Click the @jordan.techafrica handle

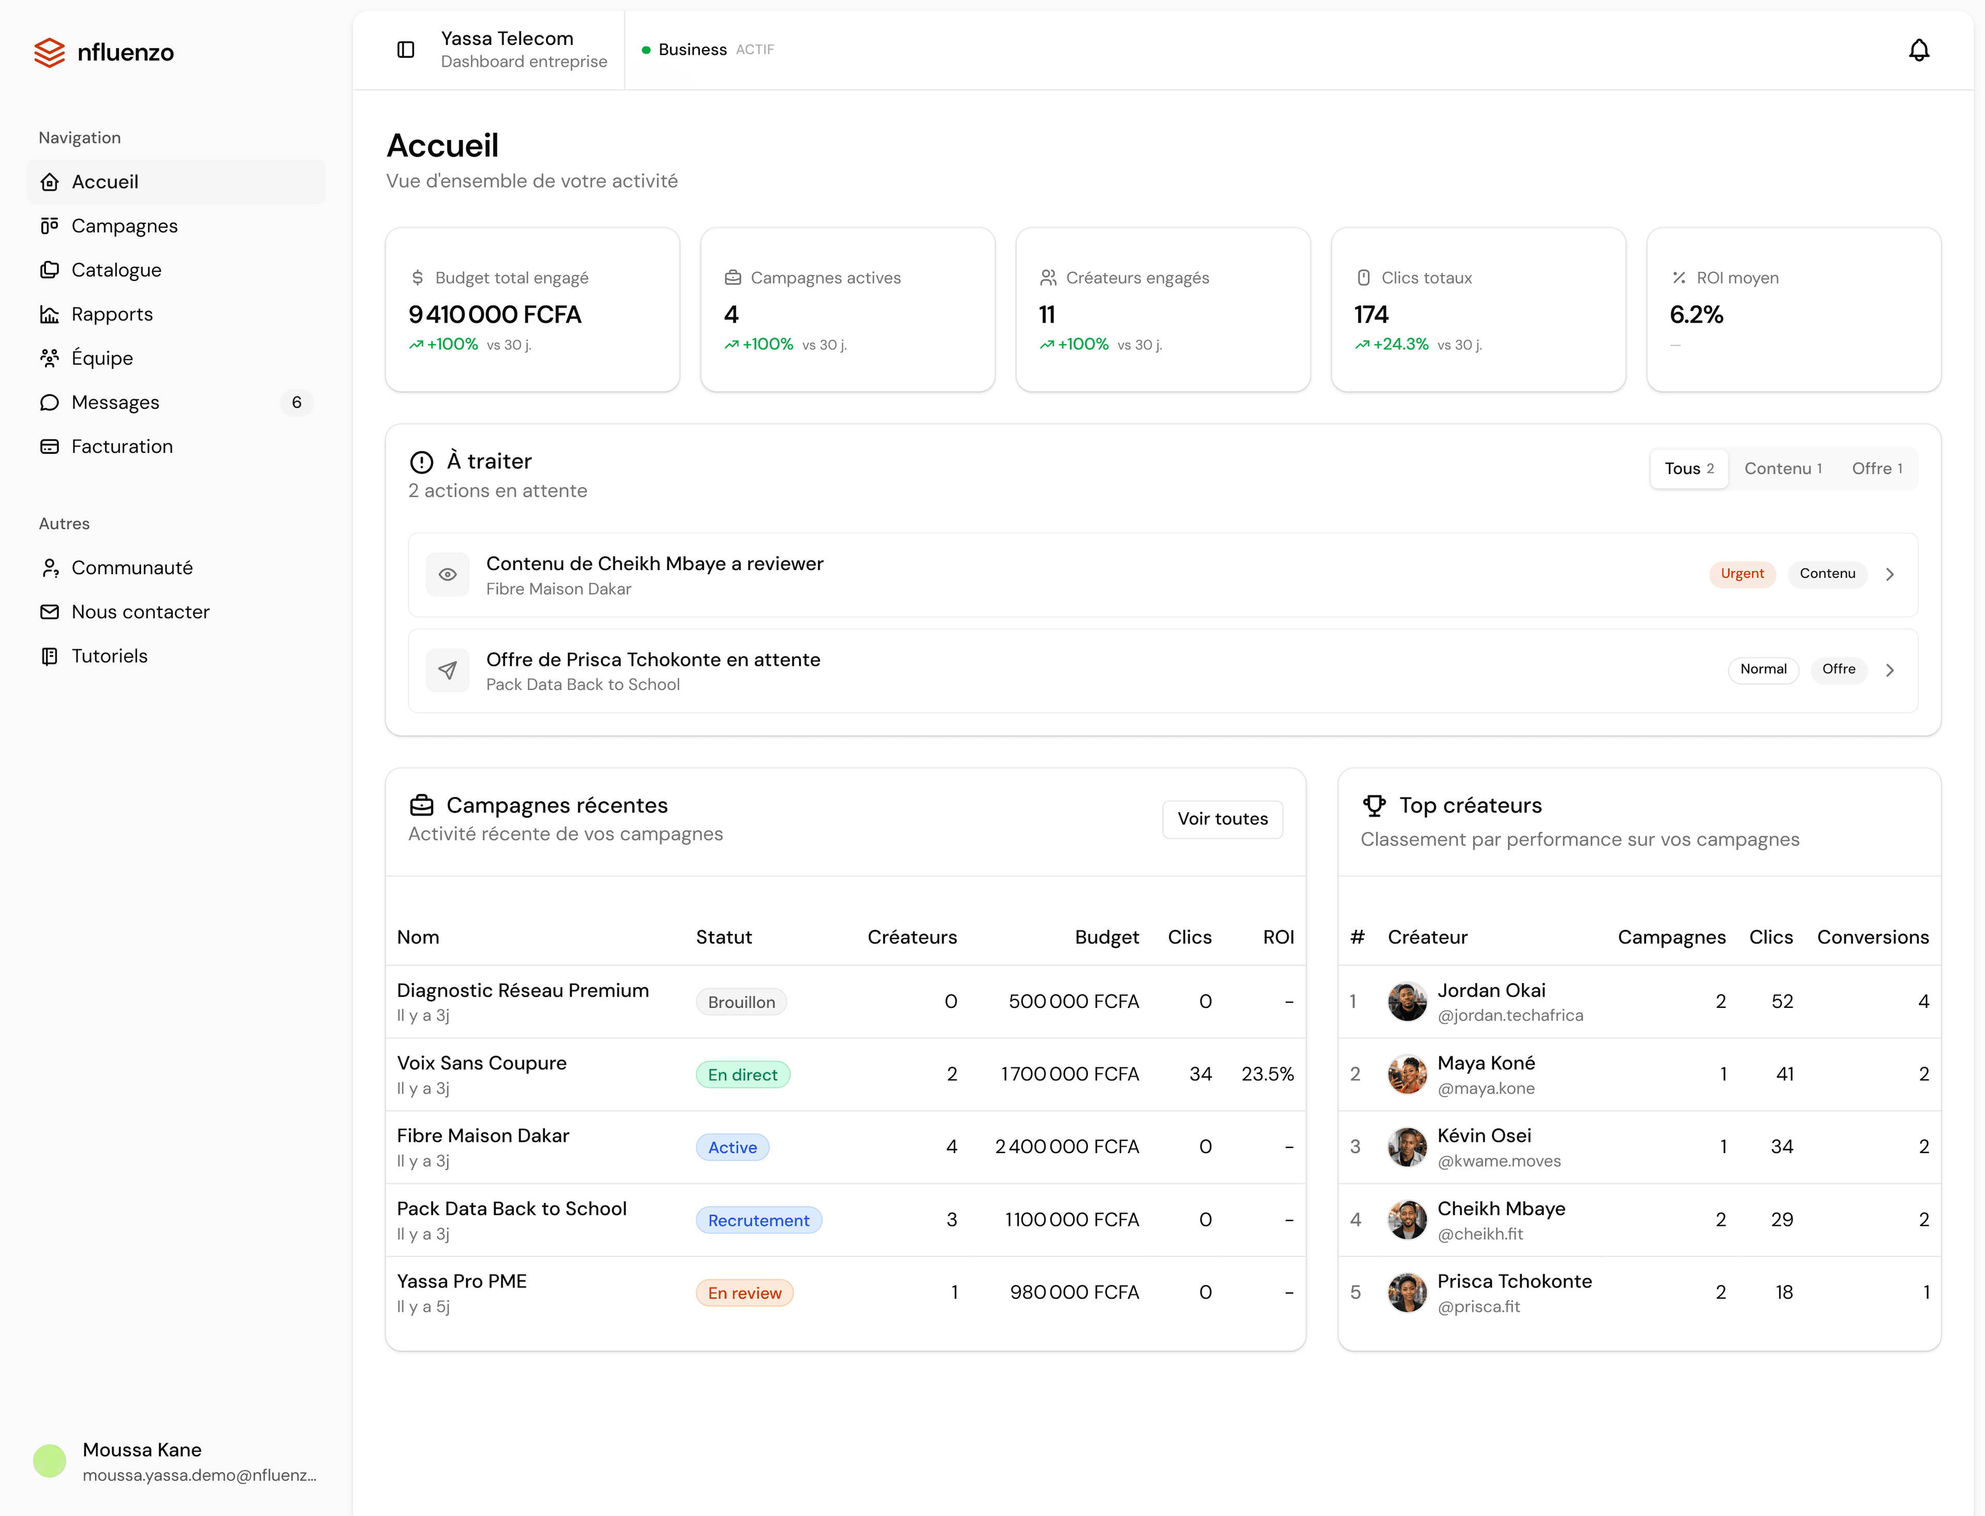[x=1510, y=1016]
